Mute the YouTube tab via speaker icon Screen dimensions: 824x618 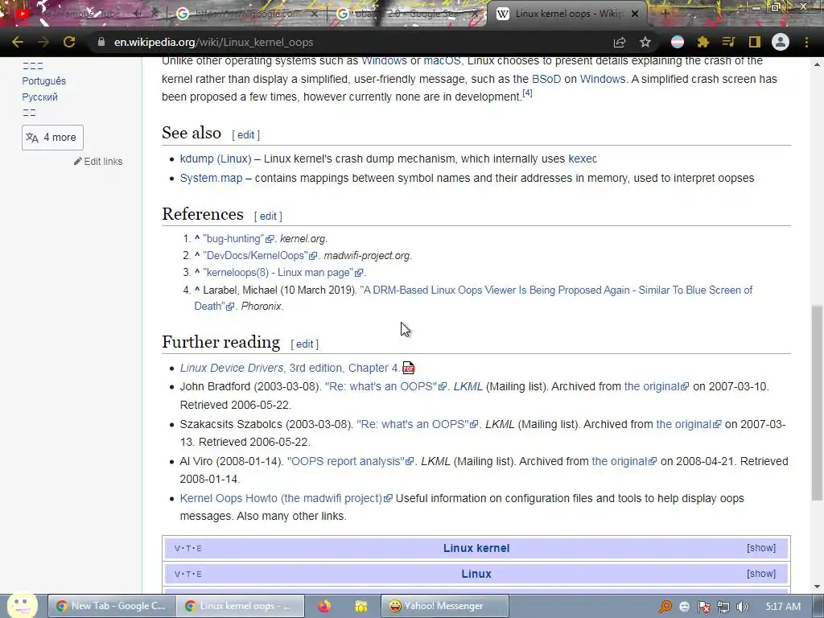(138, 14)
